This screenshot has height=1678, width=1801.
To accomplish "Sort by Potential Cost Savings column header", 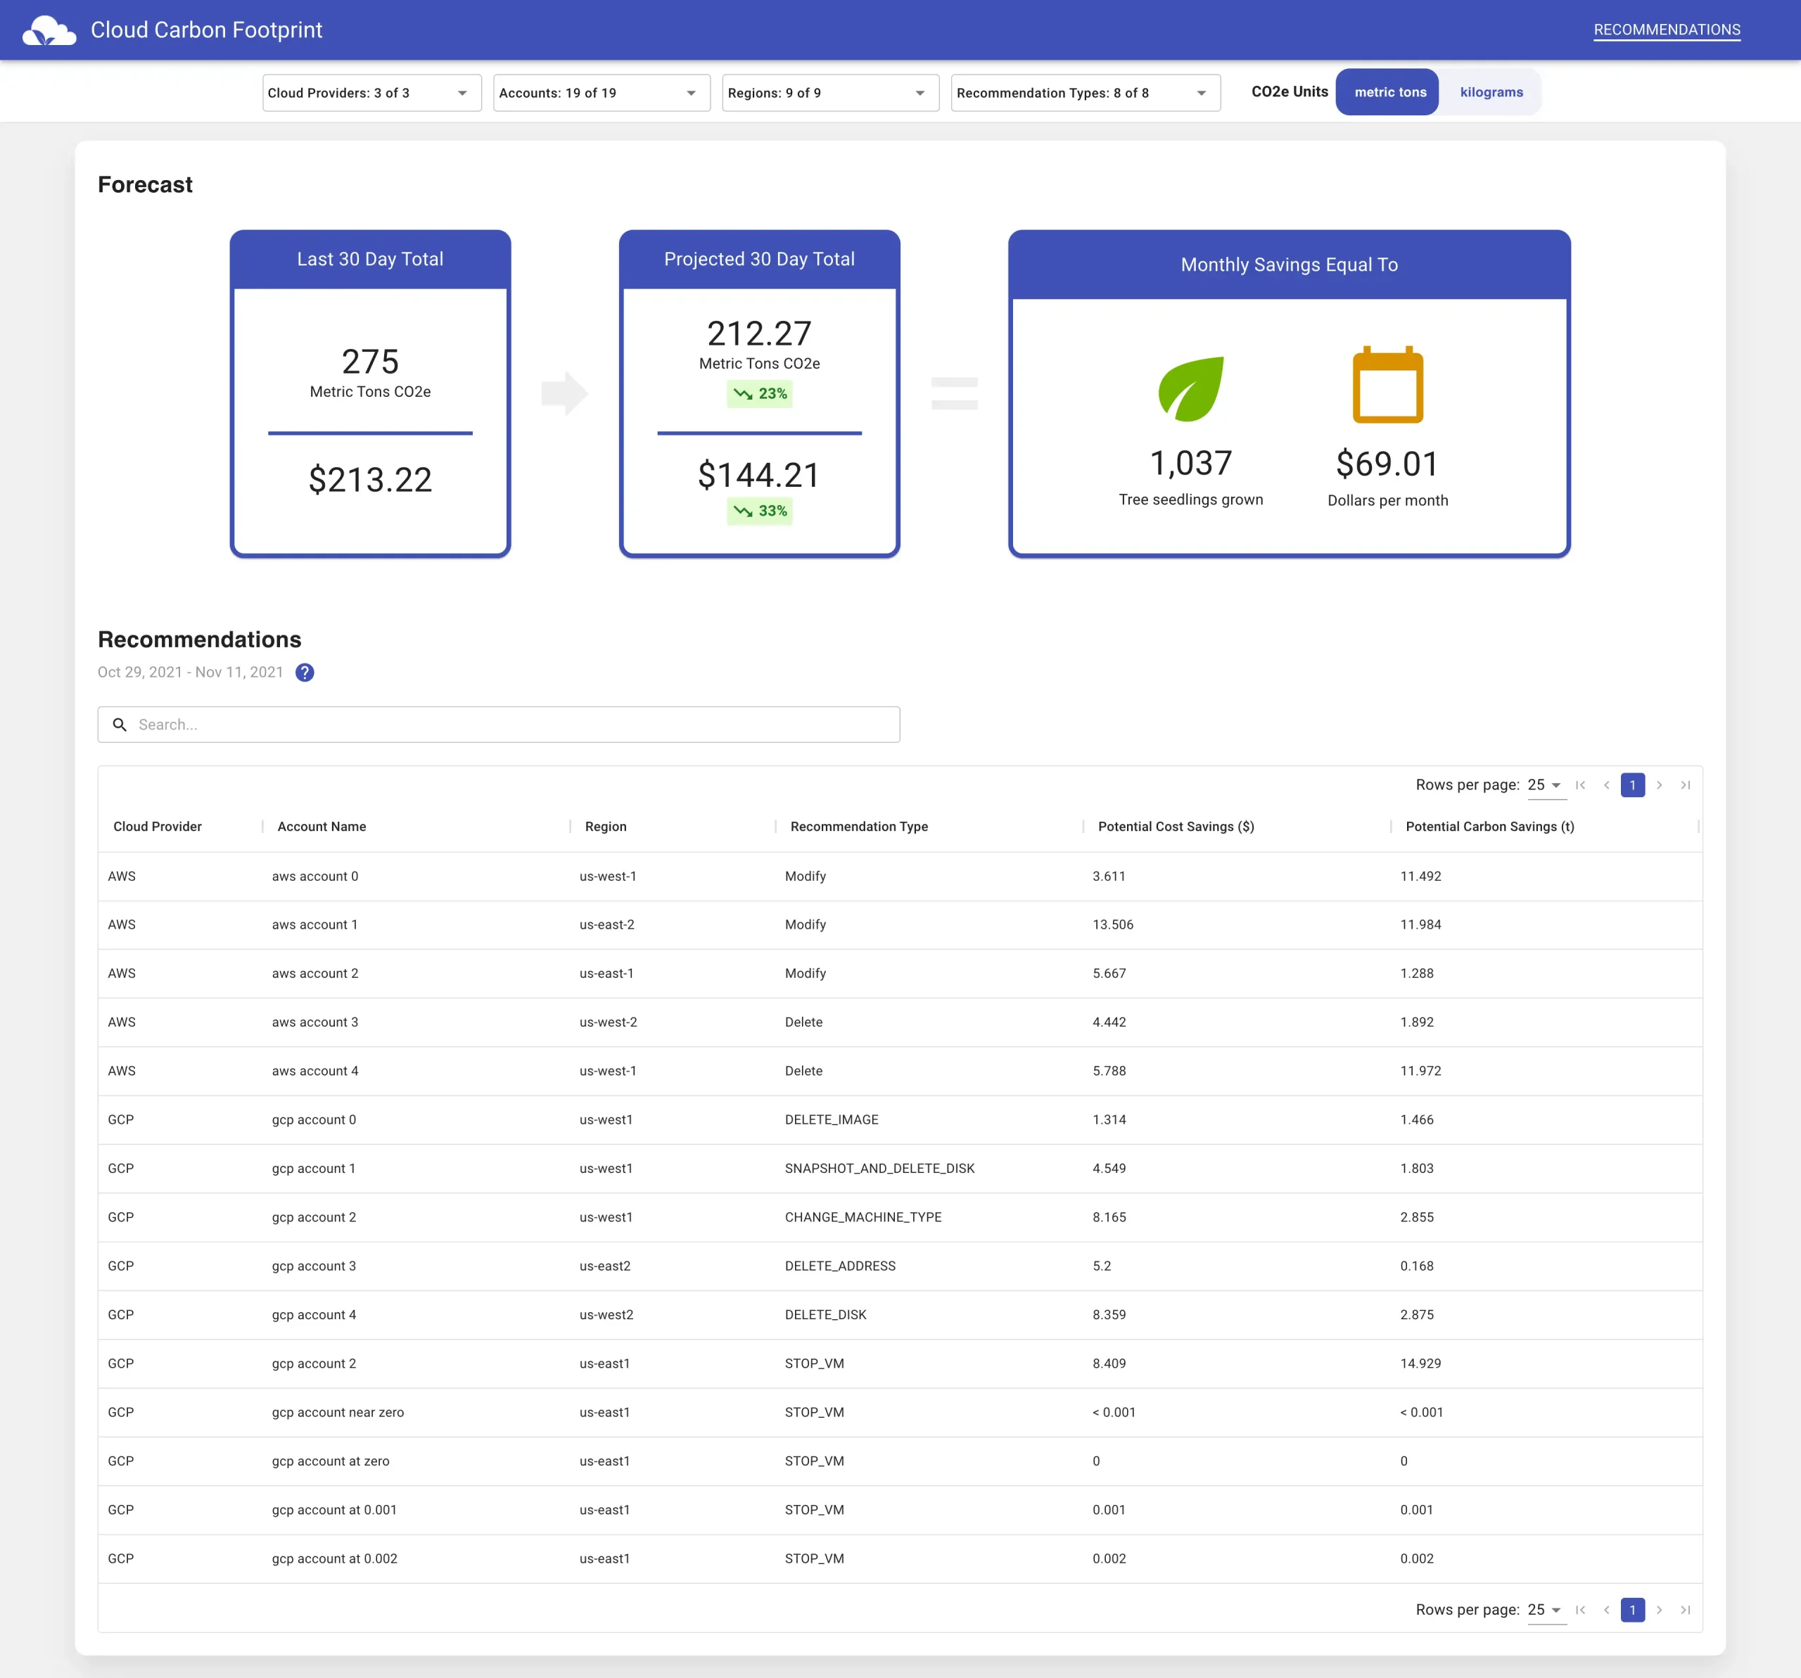I will pyautogui.click(x=1175, y=826).
